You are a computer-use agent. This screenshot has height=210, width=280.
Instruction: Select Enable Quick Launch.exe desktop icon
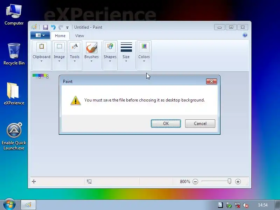[14, 136]
